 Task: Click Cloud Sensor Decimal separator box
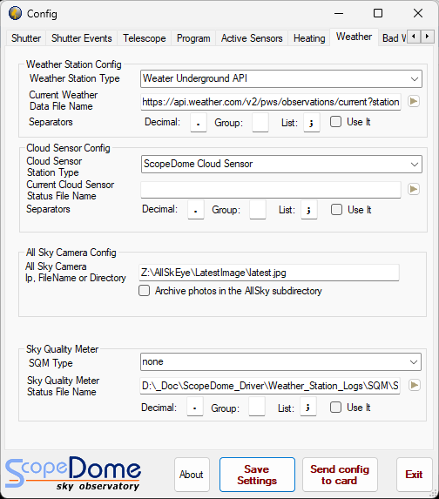coord(196,210)
